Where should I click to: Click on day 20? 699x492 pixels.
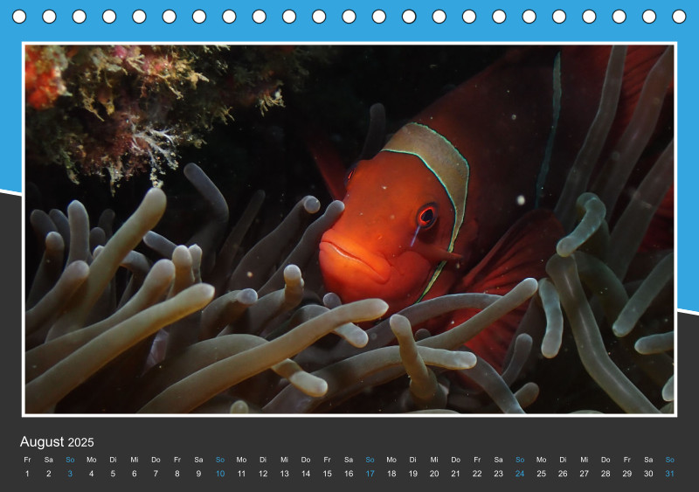[x=434, y=474]
